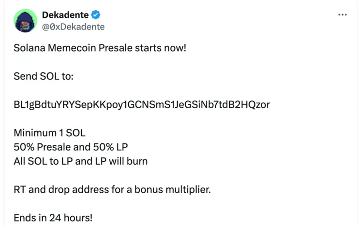The width and height of the screenshot is (358, 226).
Task: Open the @0xDekadente handle link
Action: click(x=73, y=27)
